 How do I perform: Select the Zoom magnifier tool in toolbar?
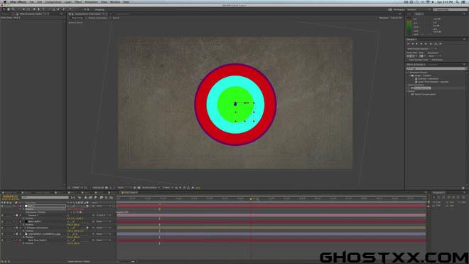click(x=13, y=9)
